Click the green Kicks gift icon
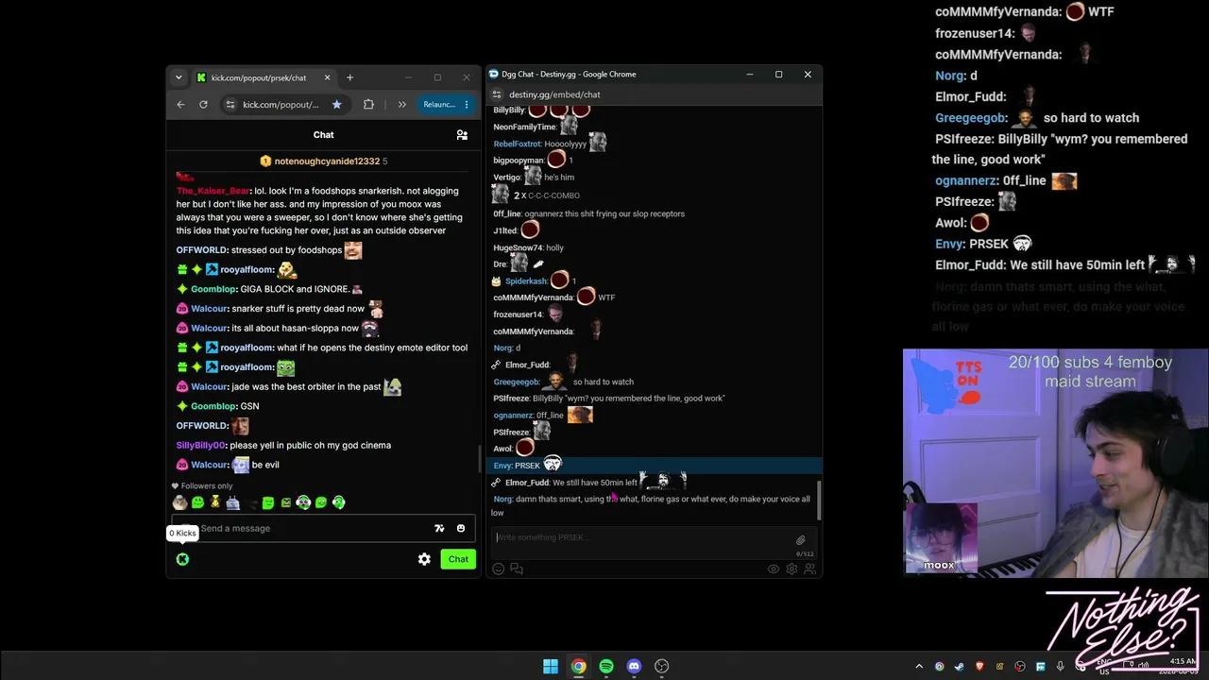This screenshot has height=680, width=1209. tap(182, 559)
